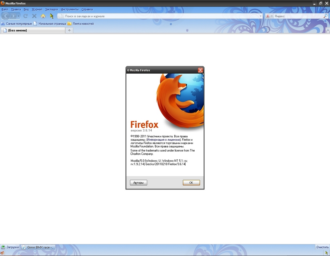Click into the address bar field
Viewport: 330px width, 256px height.
161,16
